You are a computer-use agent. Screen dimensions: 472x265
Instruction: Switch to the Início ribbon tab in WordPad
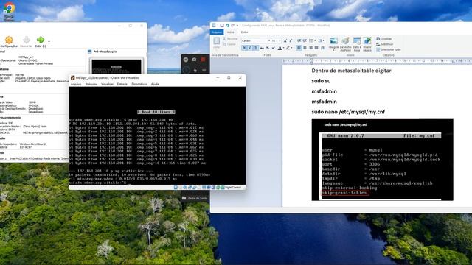pyautogui.click(x=230, y=32)
